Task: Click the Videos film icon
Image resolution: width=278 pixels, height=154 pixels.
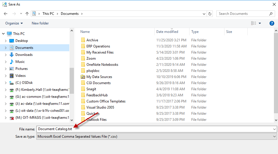Action: point(12,76)
